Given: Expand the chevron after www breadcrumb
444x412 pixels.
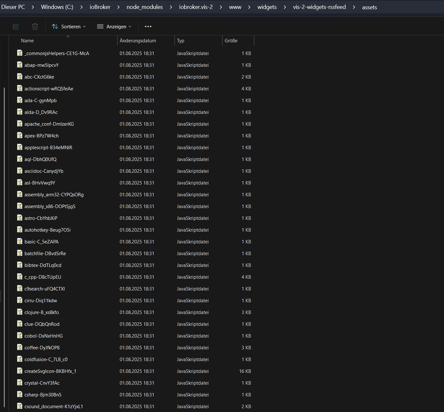Looking at the screenshot, I should click(x=249, y=7).
